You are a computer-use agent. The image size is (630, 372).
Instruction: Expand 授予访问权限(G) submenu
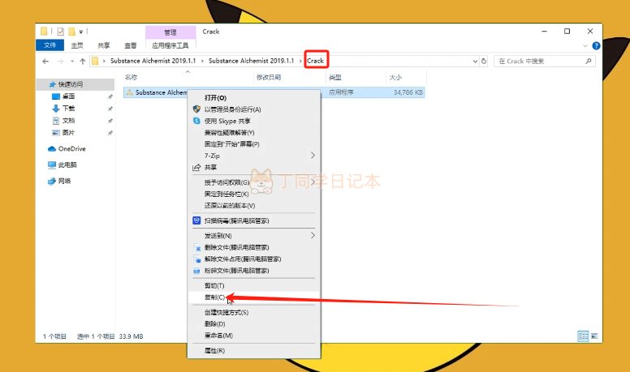(x=254, y=182)
